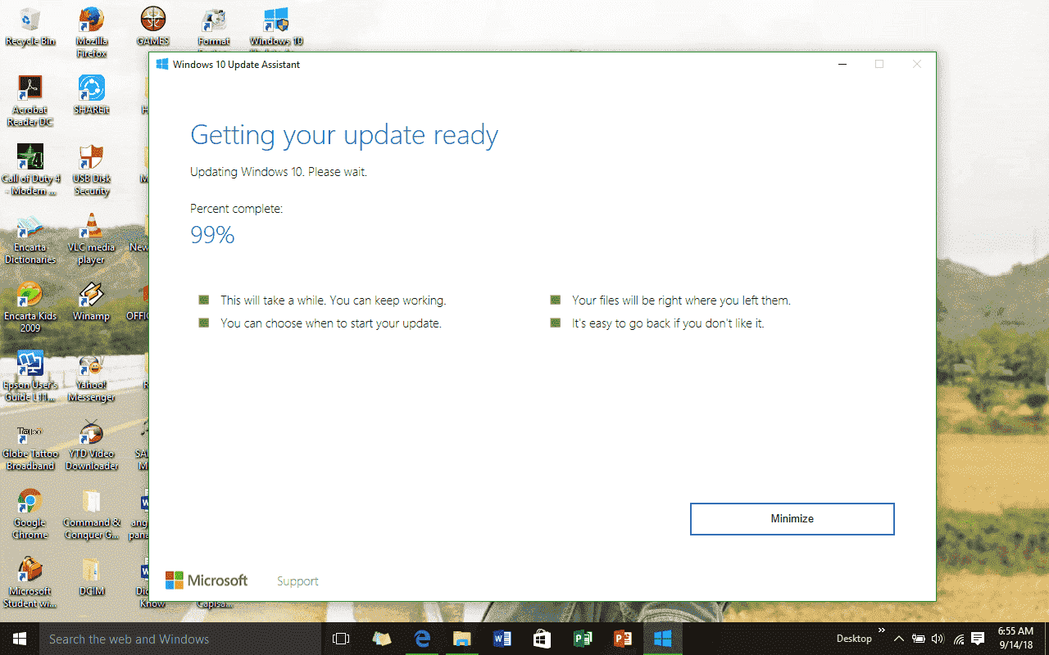Select the Mozilla Firefox desktop shortcut
1049x655 pixels.
click(x=91, y=33)
